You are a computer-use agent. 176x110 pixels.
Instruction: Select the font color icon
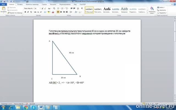(53, 12)
